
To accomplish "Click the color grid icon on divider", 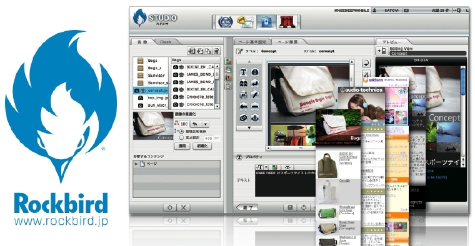I will click(x=228, y=61).
